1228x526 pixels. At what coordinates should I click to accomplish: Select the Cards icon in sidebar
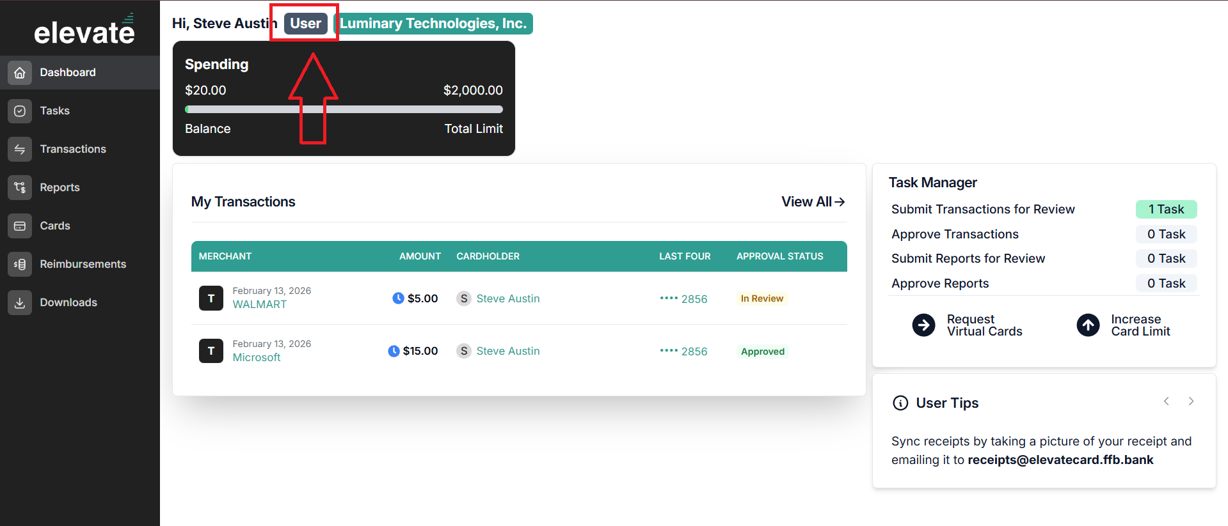[20, 226]
